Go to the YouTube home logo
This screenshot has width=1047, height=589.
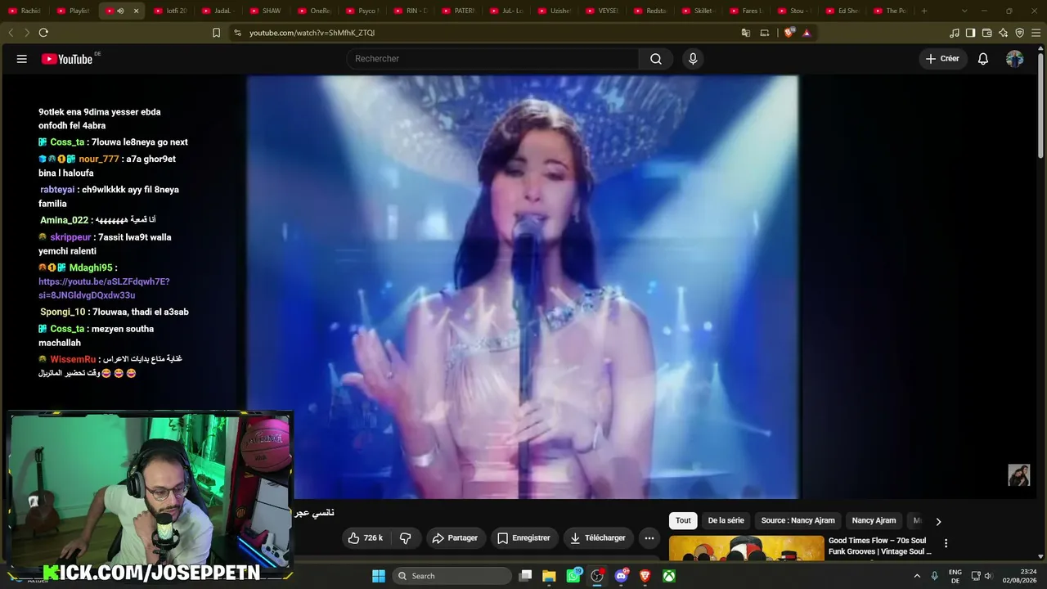(x=67, y=59)
